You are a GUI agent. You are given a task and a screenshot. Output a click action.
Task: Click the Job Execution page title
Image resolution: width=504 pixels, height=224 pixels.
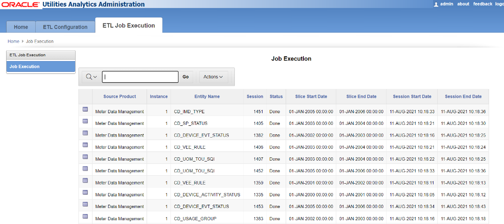291,59
